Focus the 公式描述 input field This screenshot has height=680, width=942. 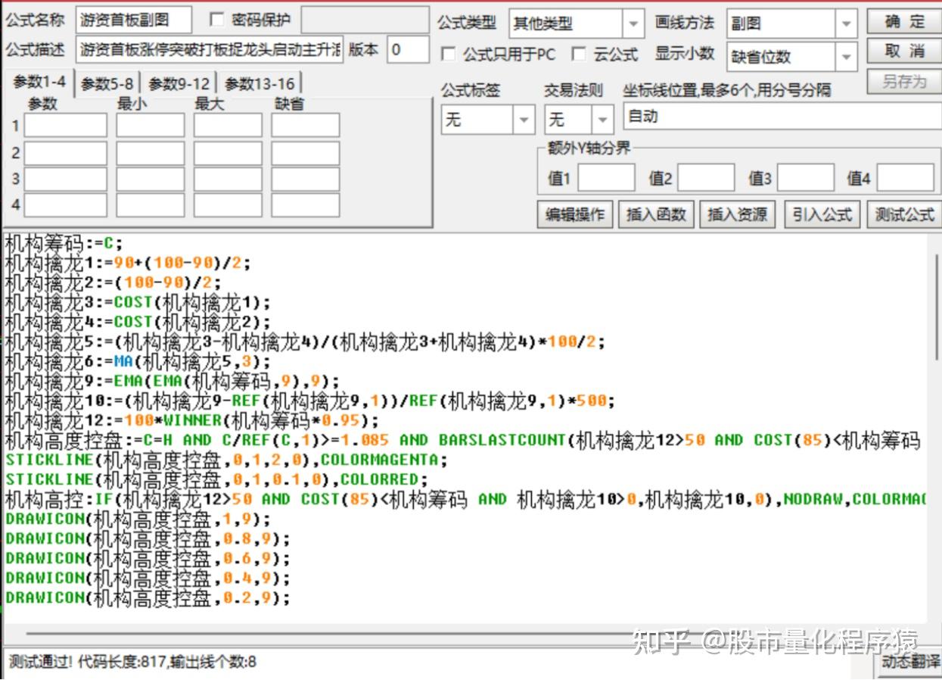[209, 50]
